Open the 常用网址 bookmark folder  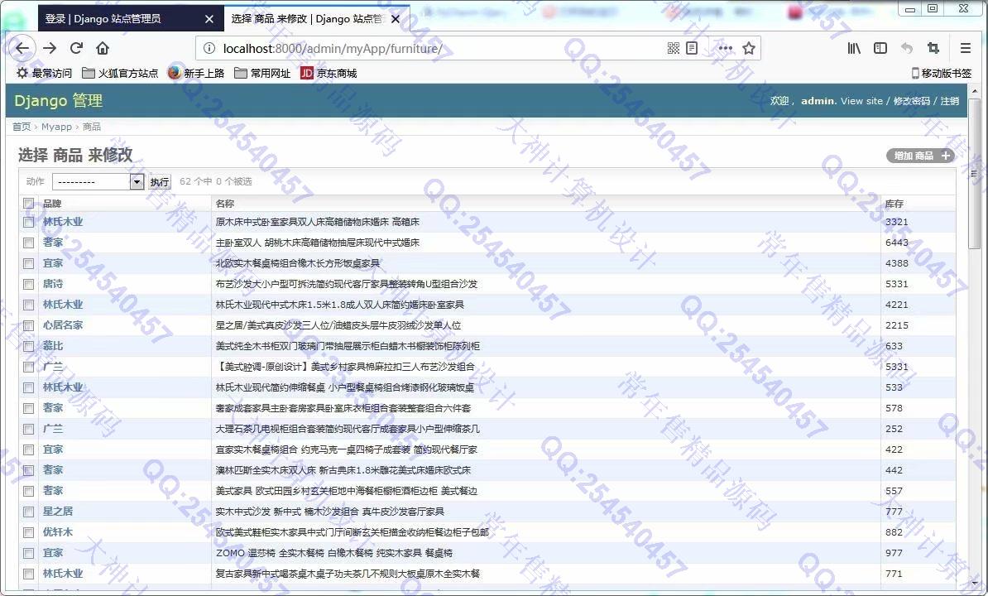[262, 73]
